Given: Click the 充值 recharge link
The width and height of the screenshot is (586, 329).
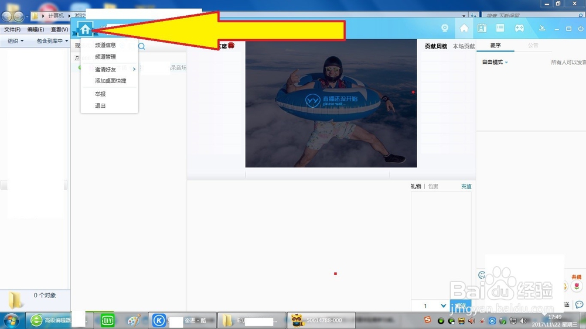Looking at the screenshot, I should click(x=466, y=186).
